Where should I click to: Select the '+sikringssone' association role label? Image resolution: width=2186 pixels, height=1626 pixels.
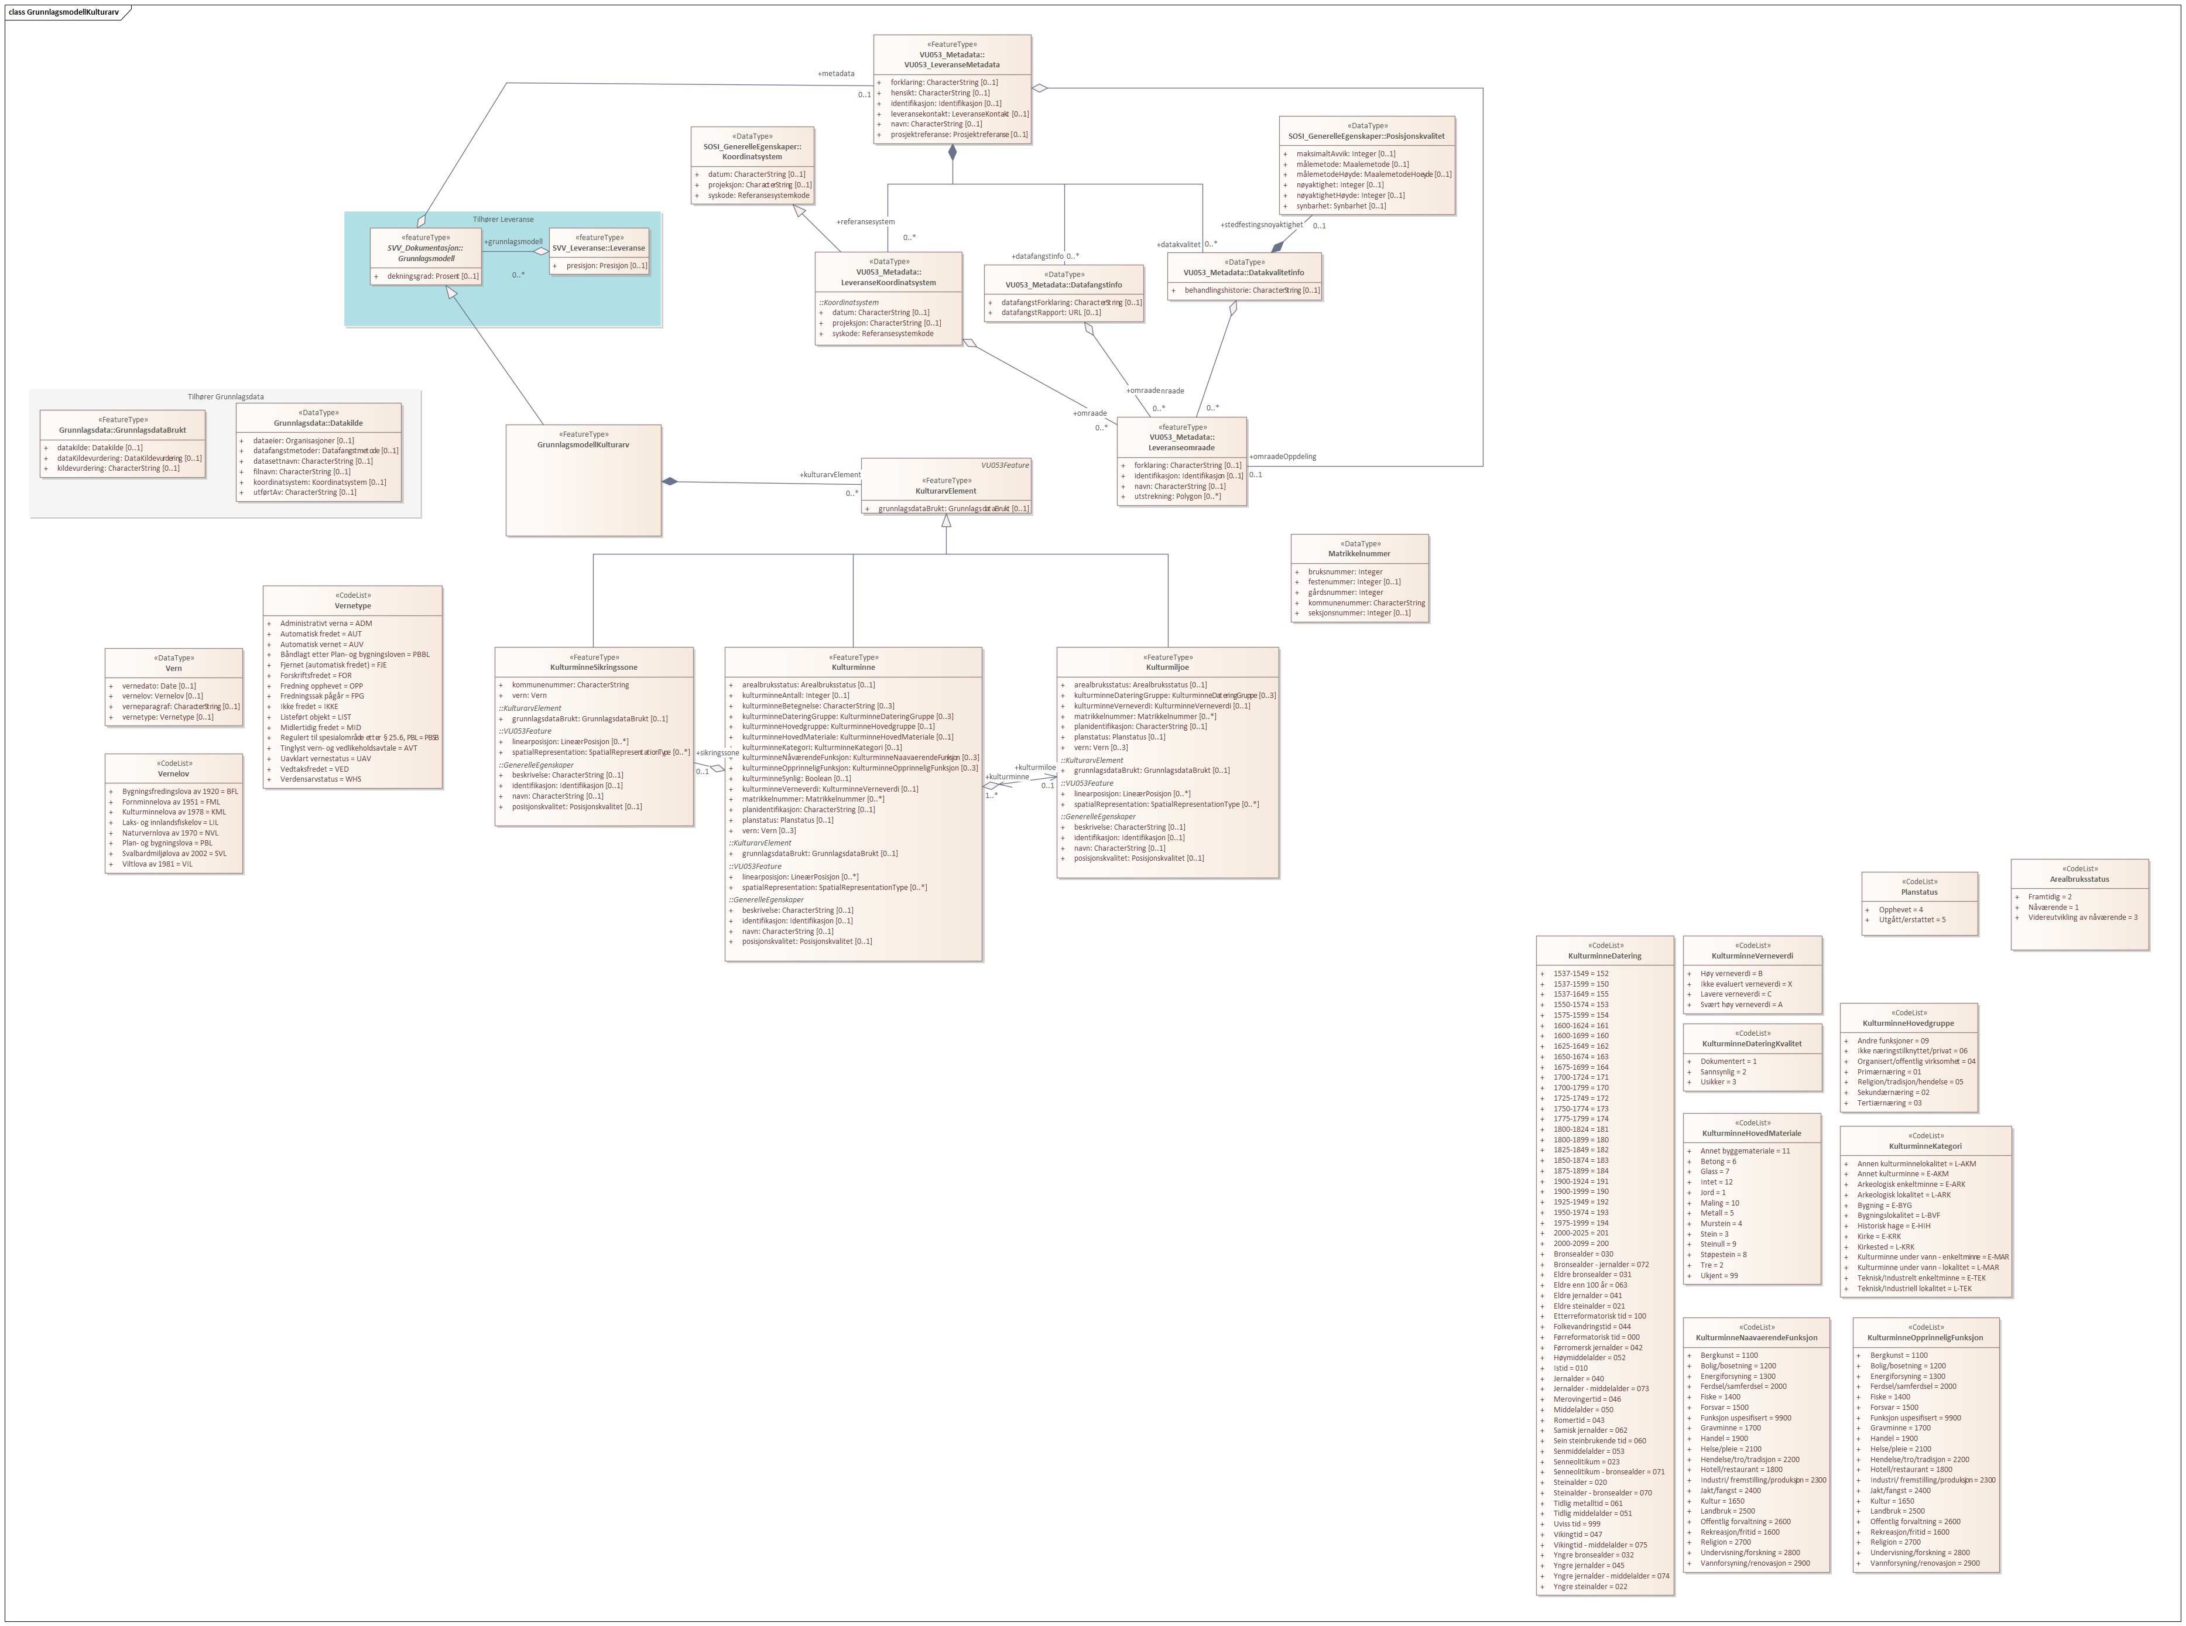(718, 753)
